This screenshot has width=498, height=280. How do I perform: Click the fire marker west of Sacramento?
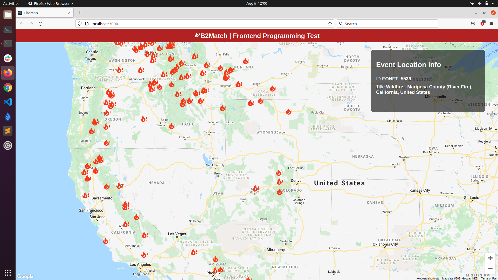[x=85, y=195]
